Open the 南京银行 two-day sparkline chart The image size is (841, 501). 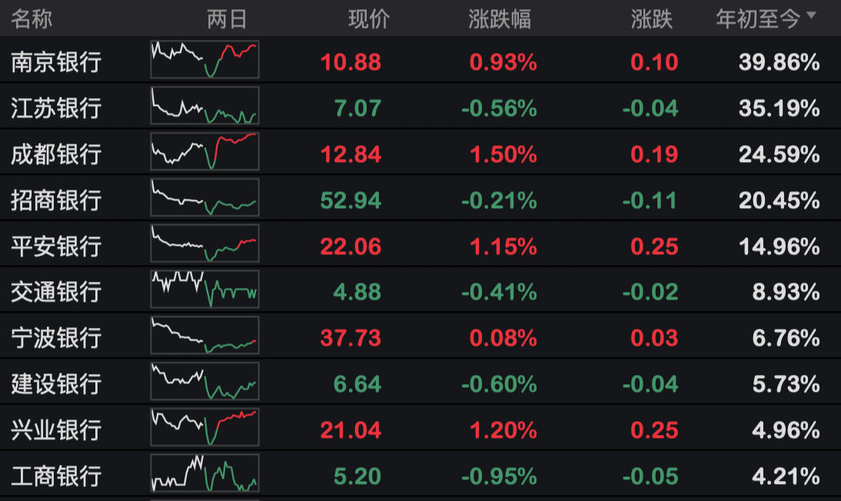pos(204,60)
